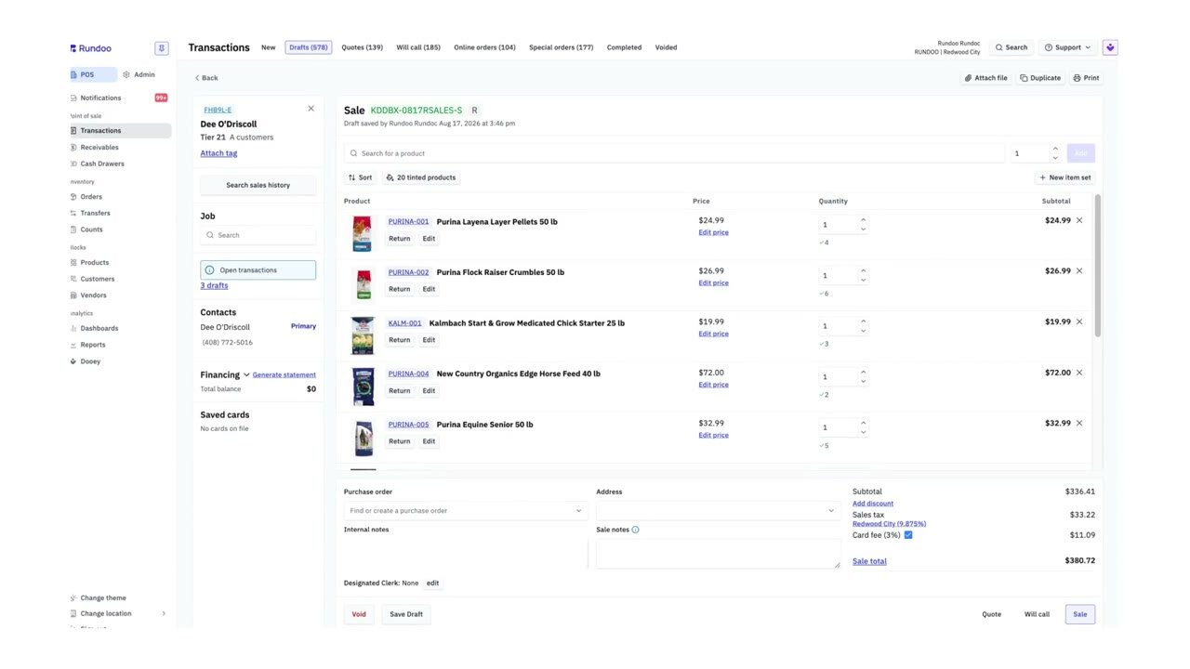
Task: Go back to the transactions list
Action: (x=206, y=78)
